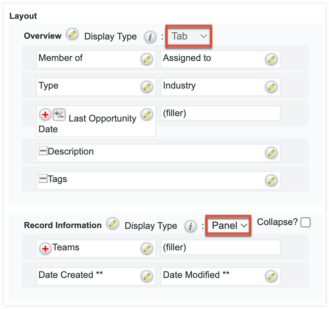Edit the Assigned to field
The height and width of the screenshot is (309, 329).
[x=271, y=59]
